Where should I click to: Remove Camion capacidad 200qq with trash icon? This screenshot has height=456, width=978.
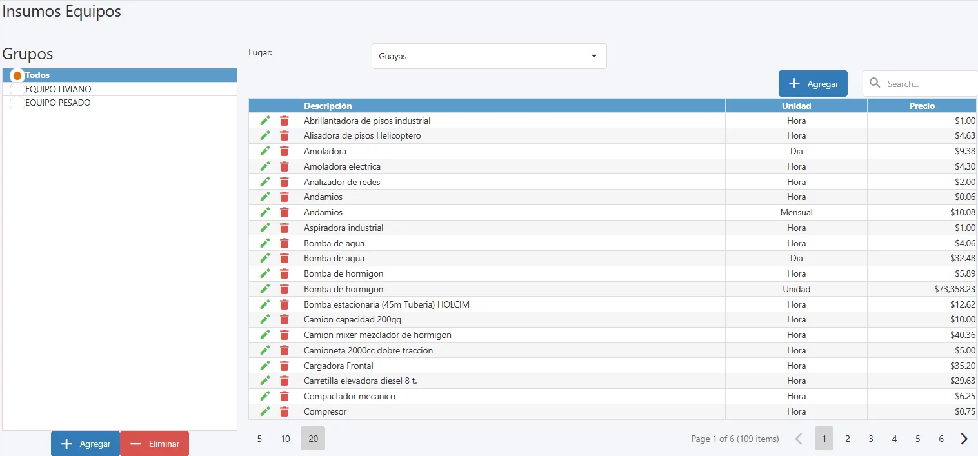click(x=284, y=320)
